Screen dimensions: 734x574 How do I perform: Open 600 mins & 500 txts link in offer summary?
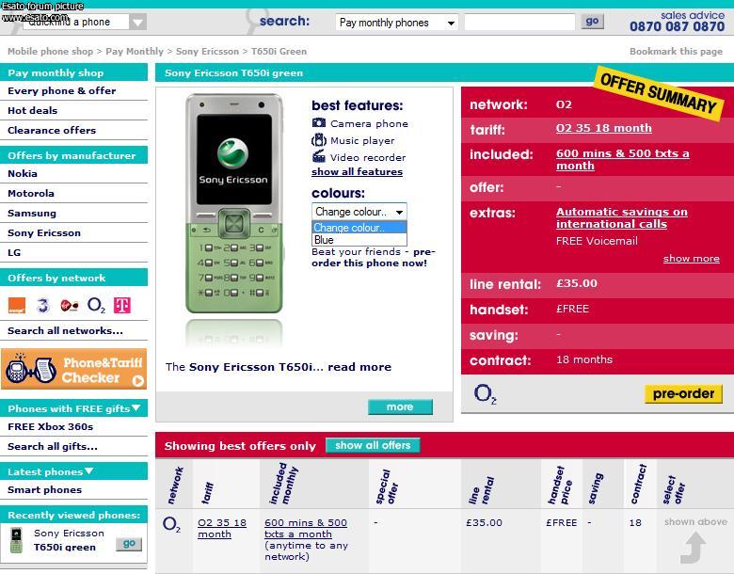coord(622,159)
